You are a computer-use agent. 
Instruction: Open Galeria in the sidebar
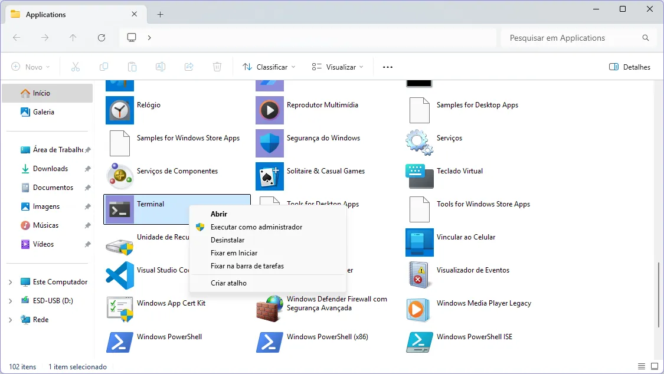(47, 112)
